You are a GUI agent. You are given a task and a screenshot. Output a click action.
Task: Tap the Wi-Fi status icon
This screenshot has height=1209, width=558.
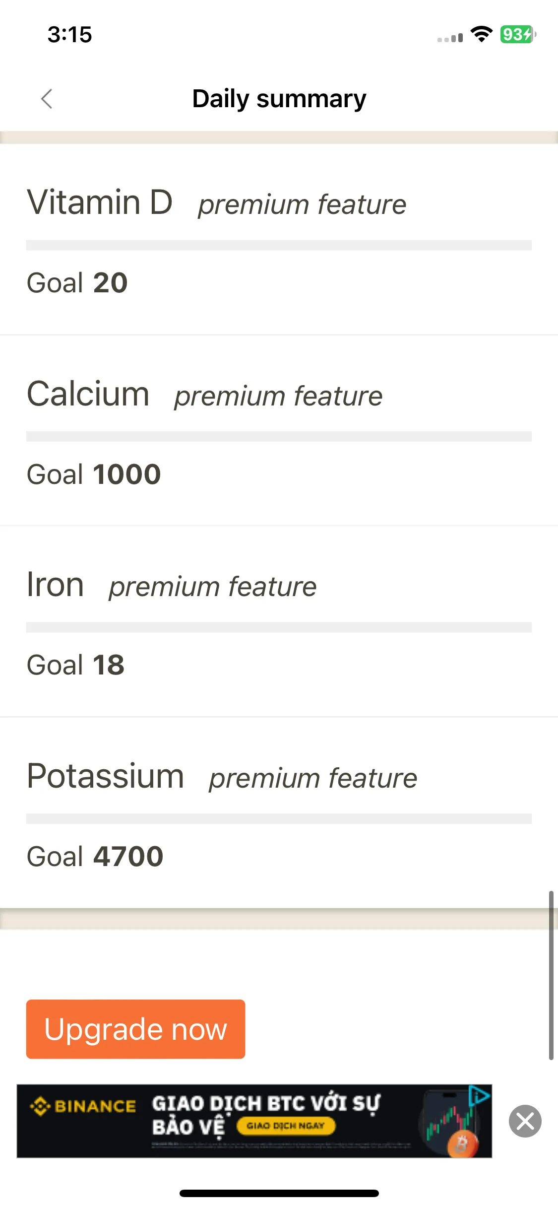coord(481,34)
